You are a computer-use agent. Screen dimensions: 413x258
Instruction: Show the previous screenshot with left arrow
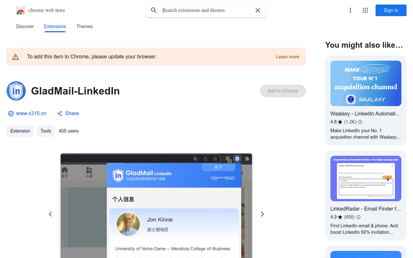click(50, 214)
